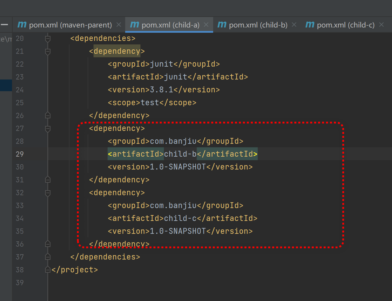The height and width of the screenshot is (301, 392).
Task: Open the pom.xml (child-b) tab
Action: click(x=257, y=25)
